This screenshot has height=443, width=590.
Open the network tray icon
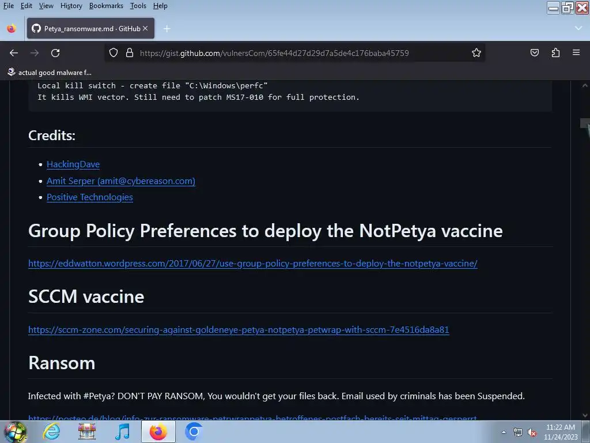[x=518, y=432]
